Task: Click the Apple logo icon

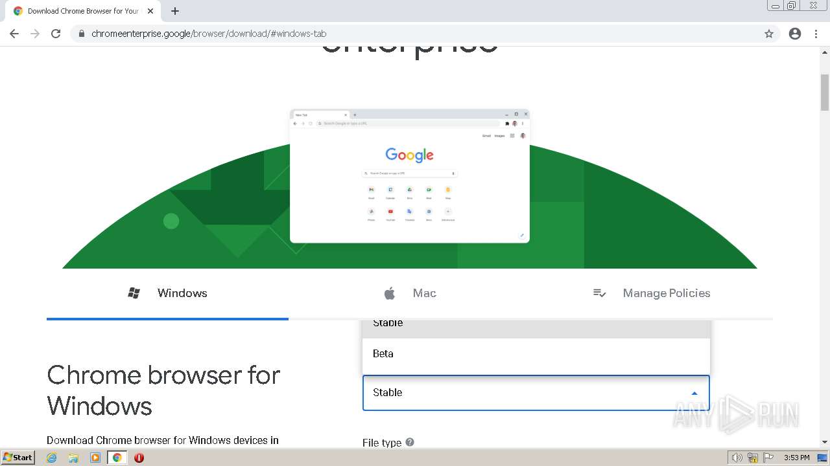Action: [390, 293]
